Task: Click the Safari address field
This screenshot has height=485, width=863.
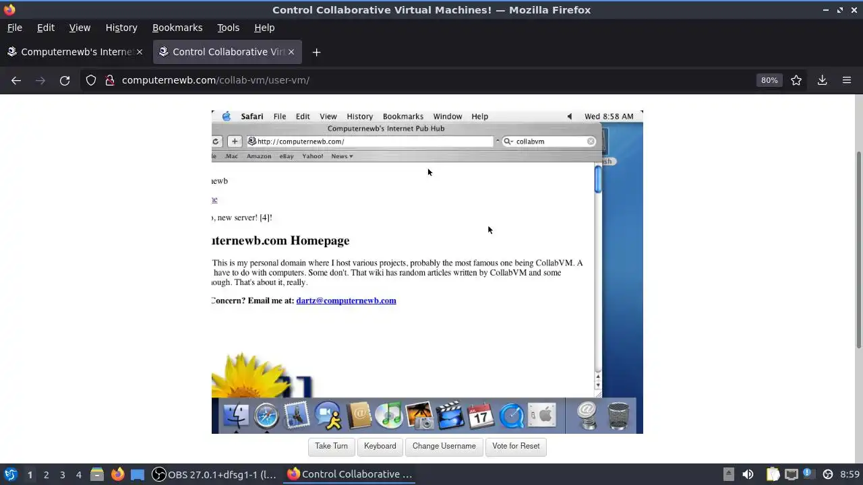Action: point(370,141)
